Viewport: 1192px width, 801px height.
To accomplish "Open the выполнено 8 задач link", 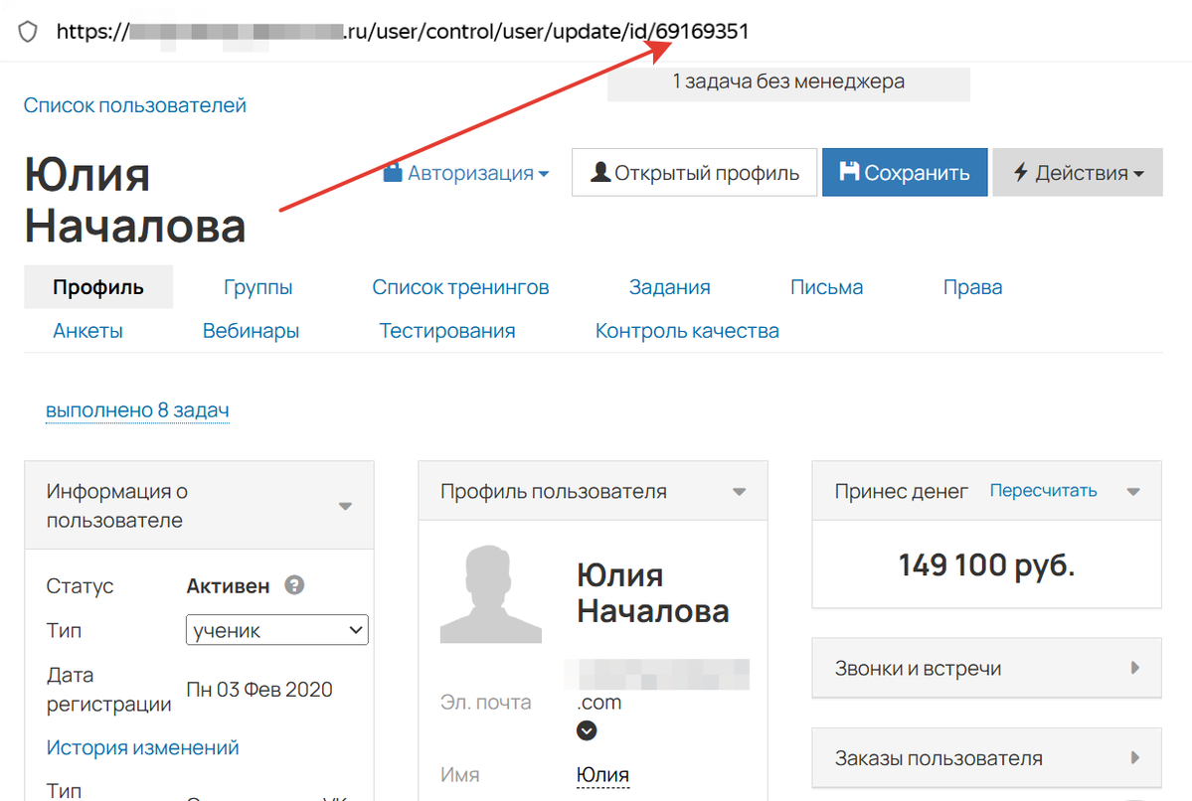I will [x=136, y=409].
